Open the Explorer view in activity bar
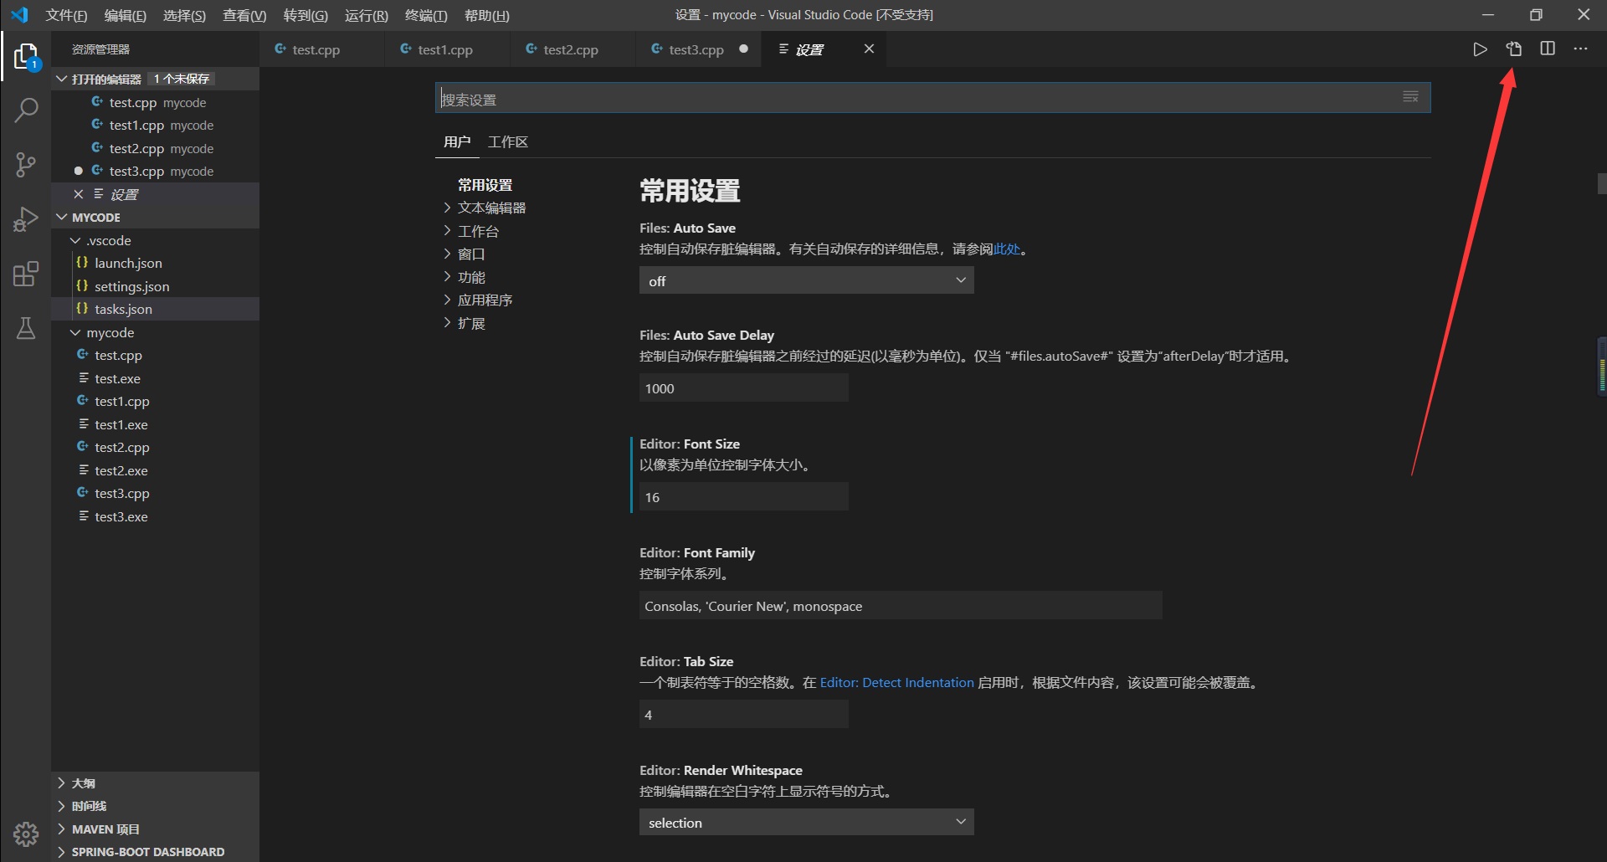The height and width of the screenshot is (862, 1607). click(26, 57)
